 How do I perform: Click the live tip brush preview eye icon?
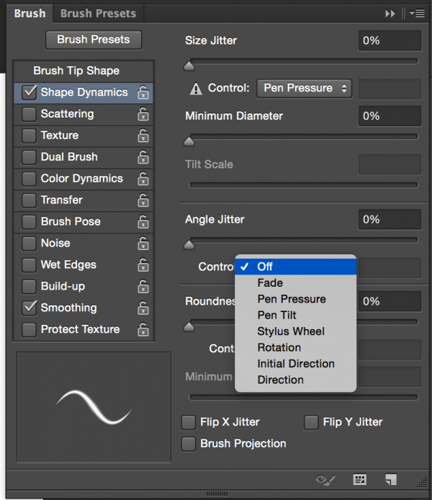click(x=326, y=479)
